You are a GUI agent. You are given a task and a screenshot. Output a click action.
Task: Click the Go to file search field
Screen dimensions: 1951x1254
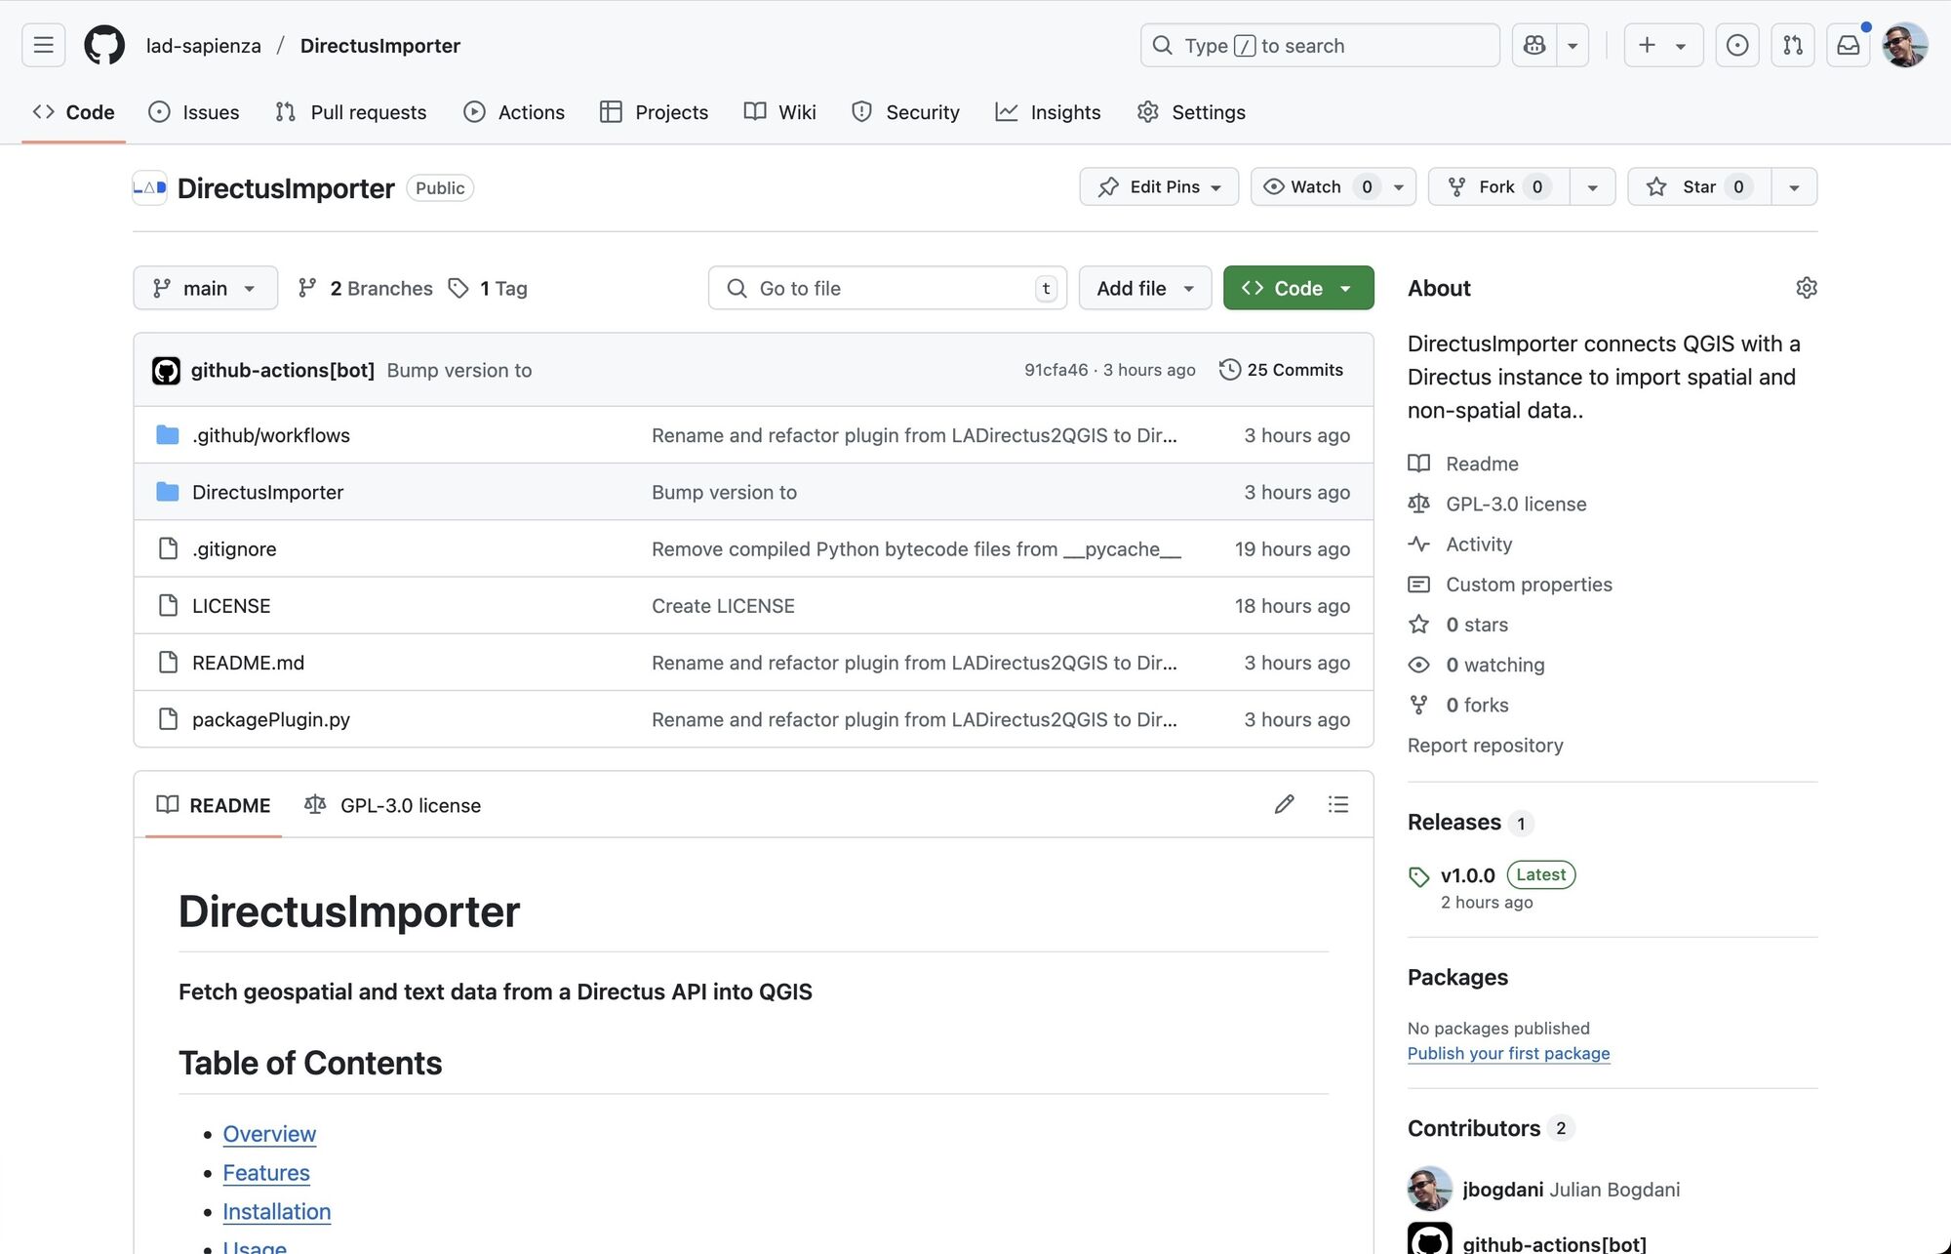(887, 288)
